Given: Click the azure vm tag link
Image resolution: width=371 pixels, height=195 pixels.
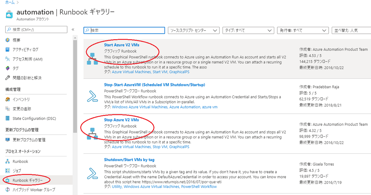Looking at the screenshot, I should 210,107.
